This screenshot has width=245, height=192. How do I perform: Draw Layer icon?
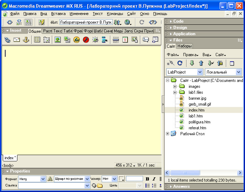(46, 40)
